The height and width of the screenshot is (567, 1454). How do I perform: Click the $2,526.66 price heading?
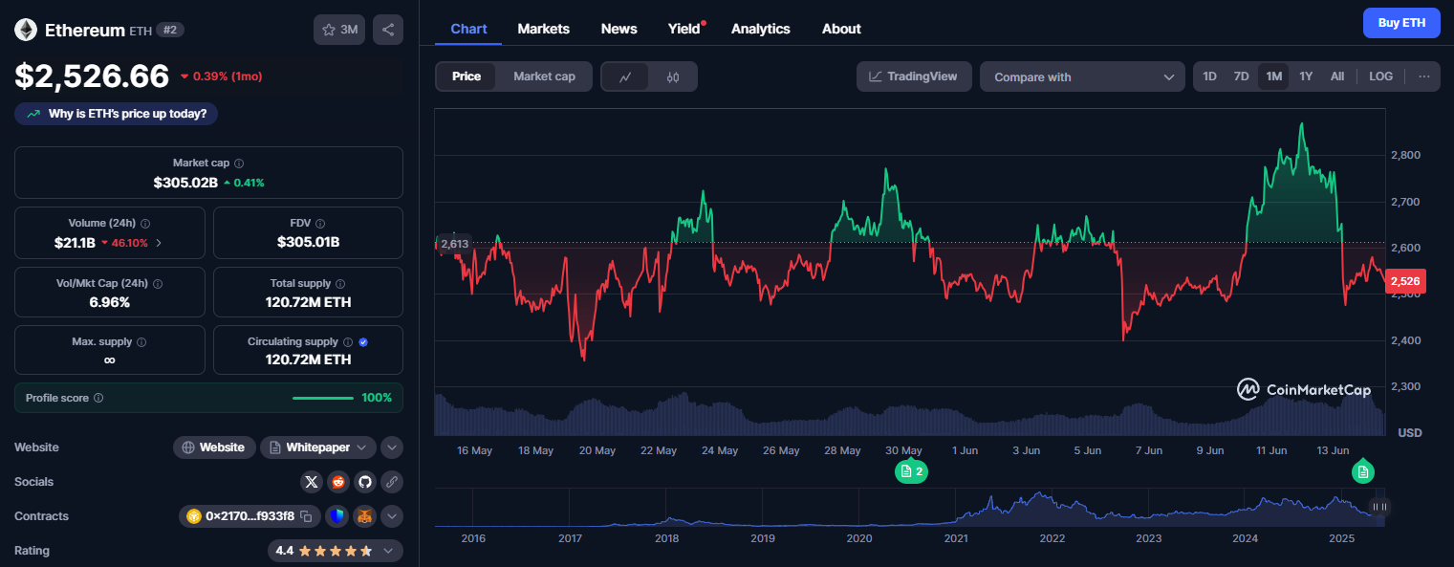click(92, 75)
